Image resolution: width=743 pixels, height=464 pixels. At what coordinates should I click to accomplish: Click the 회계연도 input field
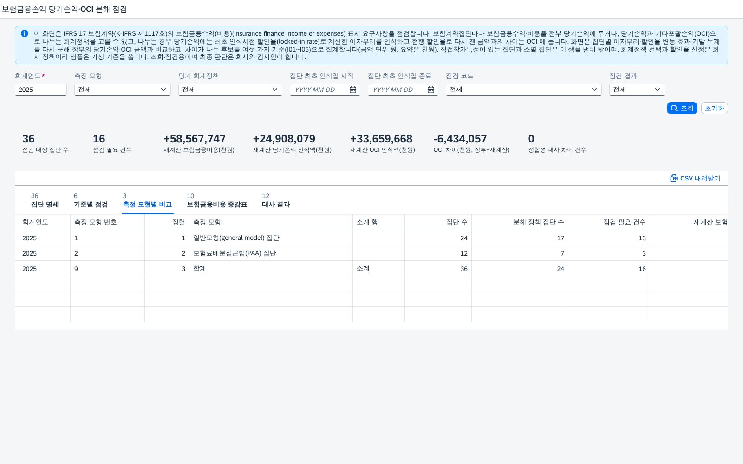(x=41, y=90)
